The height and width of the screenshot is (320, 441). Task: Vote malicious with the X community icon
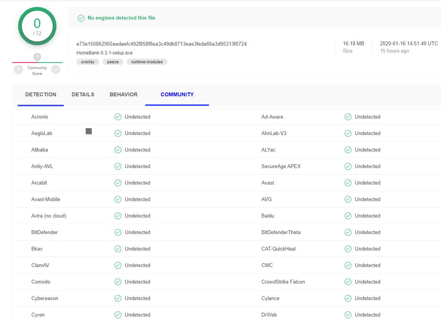18,69
